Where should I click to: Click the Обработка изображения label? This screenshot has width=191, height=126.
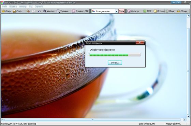point(102,50)
